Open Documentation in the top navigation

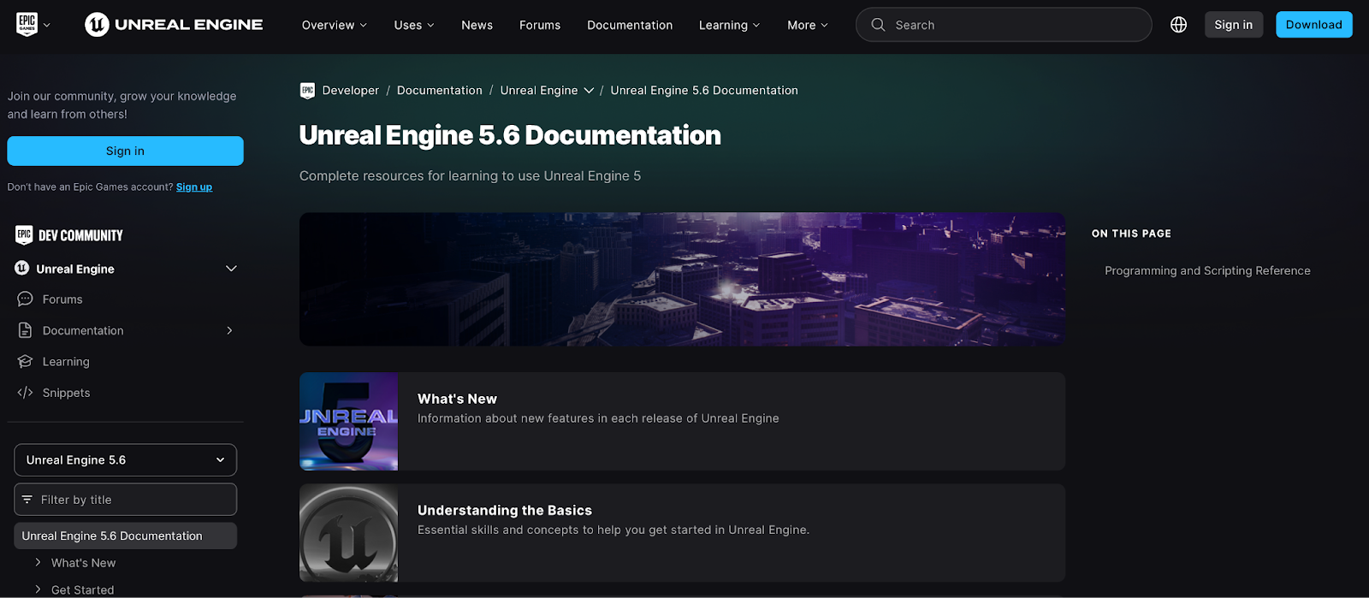[630, 25]
